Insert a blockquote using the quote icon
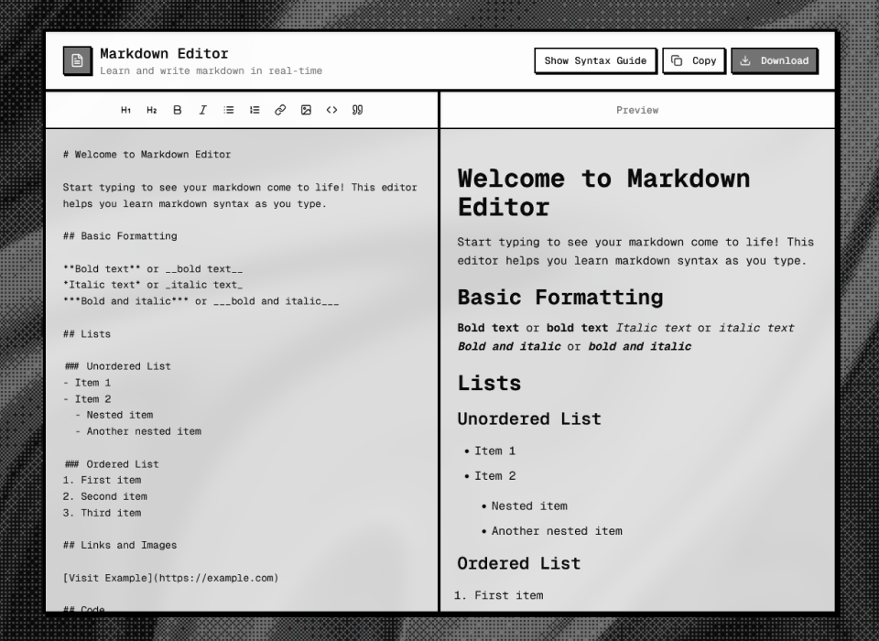This screenshot has height=641, width=879. point(357,110)
